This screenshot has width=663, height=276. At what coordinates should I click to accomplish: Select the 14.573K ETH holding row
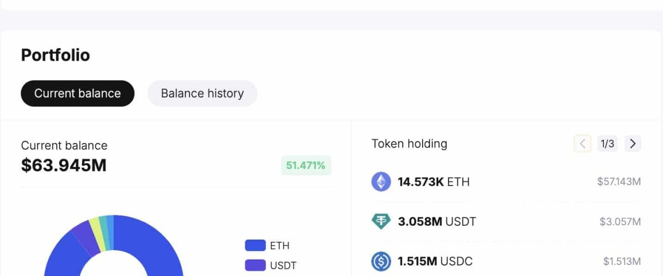[x=434, y=182]
